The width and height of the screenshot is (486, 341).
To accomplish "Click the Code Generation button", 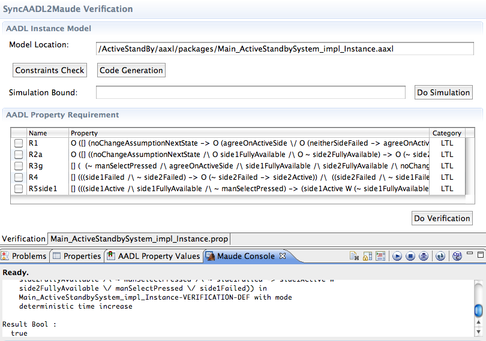I will click(x=131, y=70).
